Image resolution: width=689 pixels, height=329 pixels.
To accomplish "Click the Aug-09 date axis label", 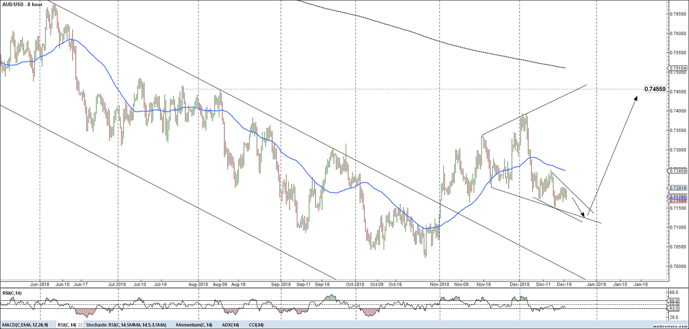I will (x=220, y=284).
